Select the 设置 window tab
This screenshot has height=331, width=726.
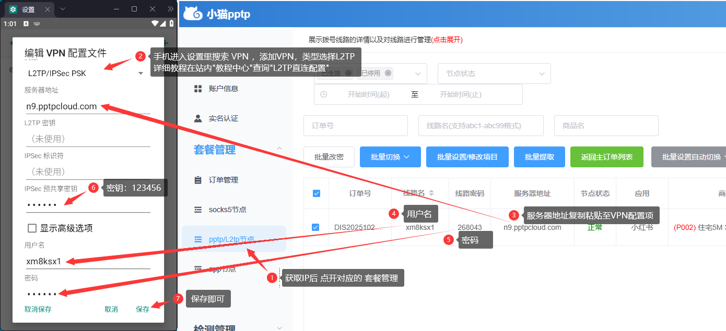click(x=29, y=9)
